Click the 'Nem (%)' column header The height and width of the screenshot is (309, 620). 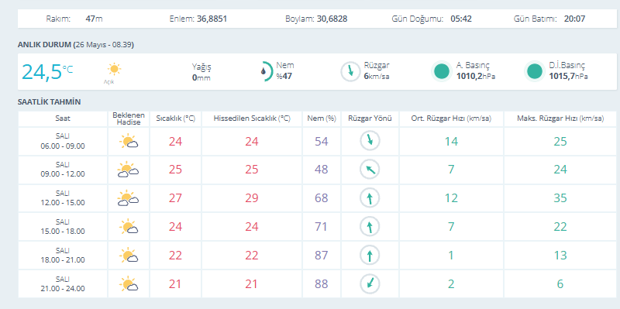(322, 118)
